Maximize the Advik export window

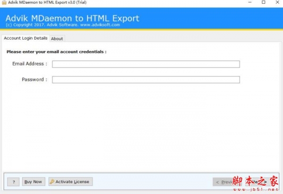(x=264, y=2)
